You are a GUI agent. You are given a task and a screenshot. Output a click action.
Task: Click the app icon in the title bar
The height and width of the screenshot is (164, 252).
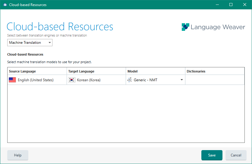5,5
